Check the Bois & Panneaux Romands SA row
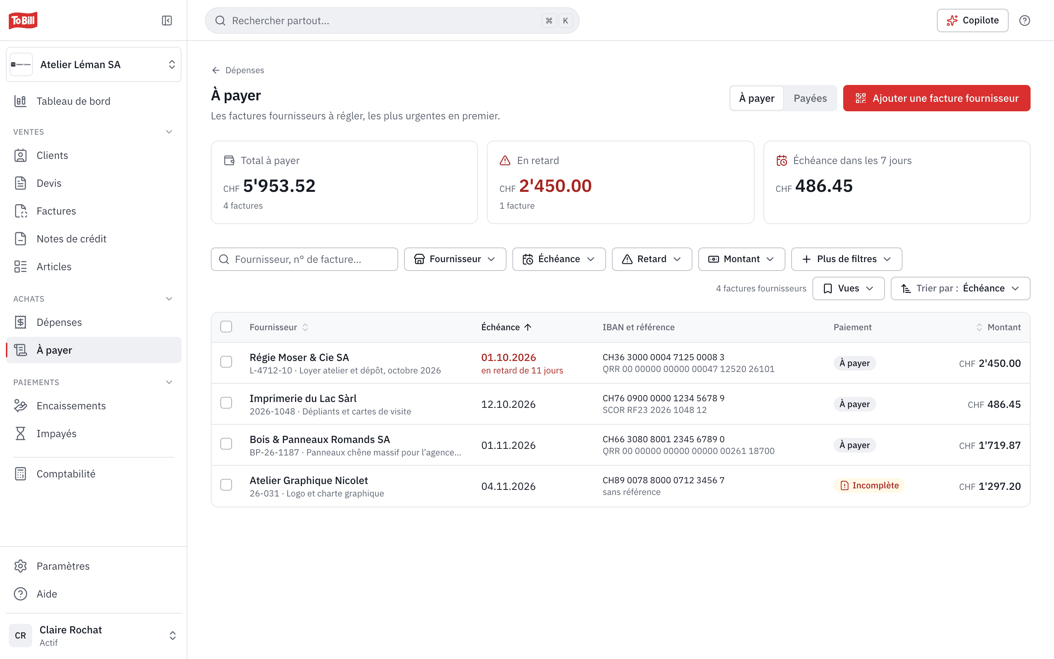This screenshot has width=1054, height=659. click(x=226, y=444)
